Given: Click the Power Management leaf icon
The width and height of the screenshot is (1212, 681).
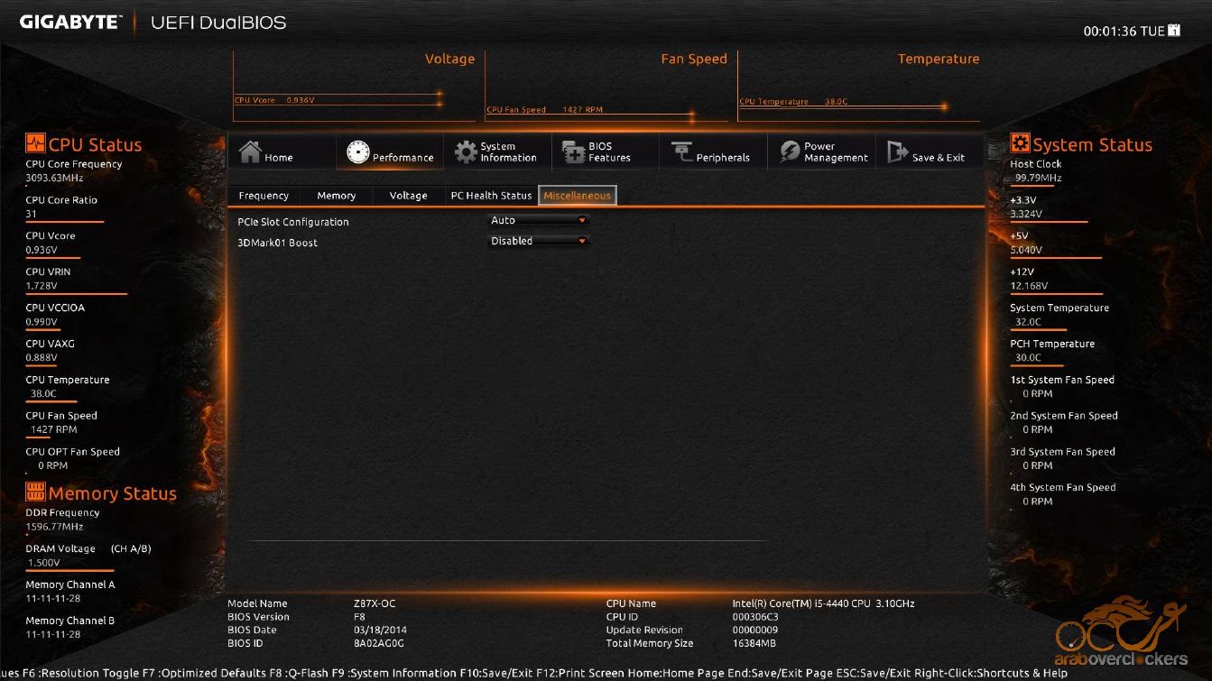Looking at the screenshot, I should click(791, 152).
